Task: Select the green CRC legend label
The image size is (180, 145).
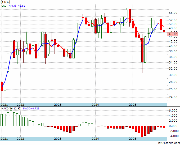Action: [4, 6]
